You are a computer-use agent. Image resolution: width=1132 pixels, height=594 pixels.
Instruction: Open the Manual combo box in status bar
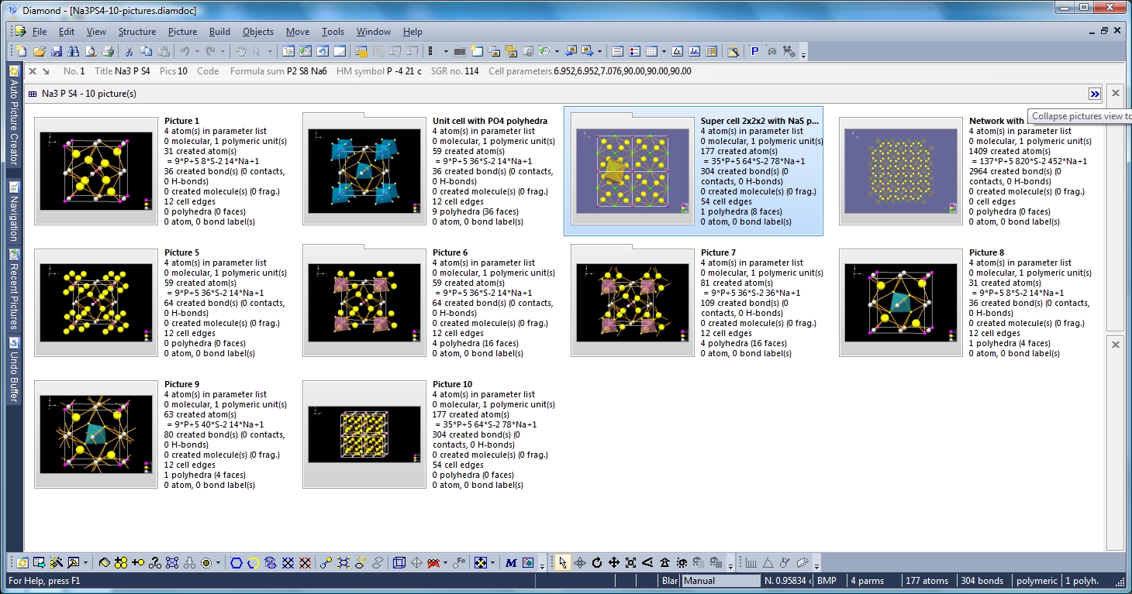(721, 581)
